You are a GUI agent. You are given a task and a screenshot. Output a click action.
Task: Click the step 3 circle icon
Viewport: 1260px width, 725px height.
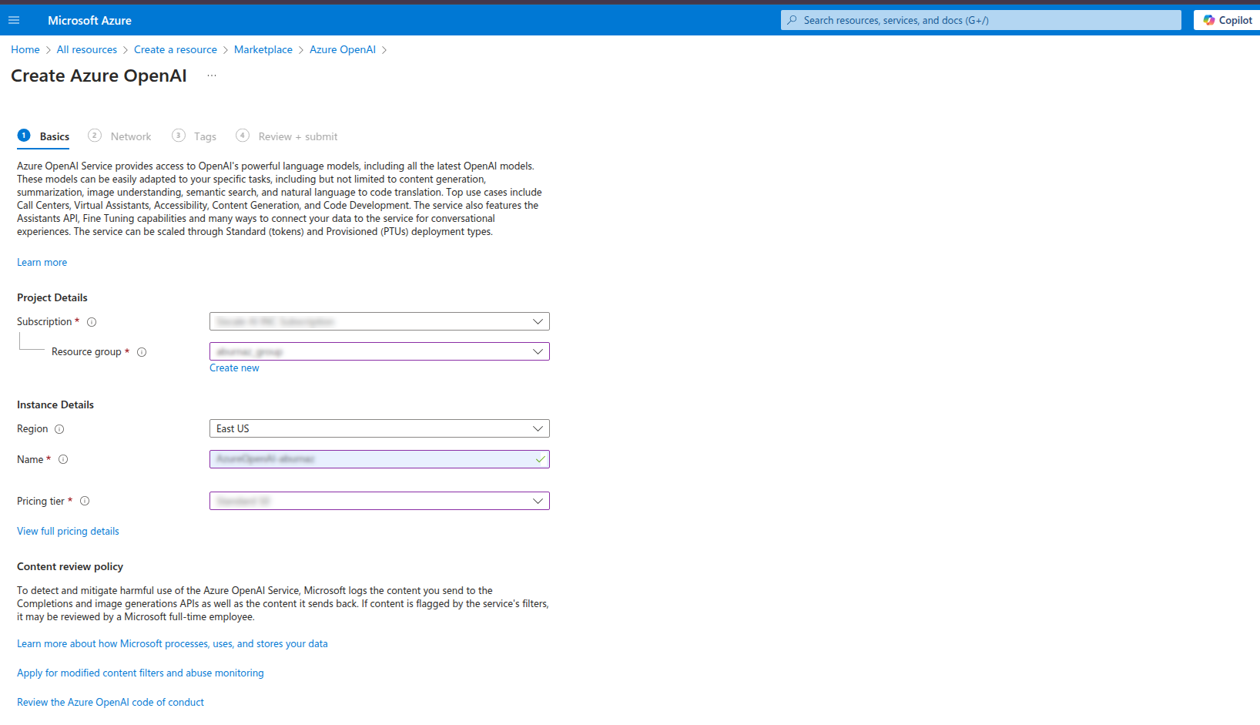point(178,136)
